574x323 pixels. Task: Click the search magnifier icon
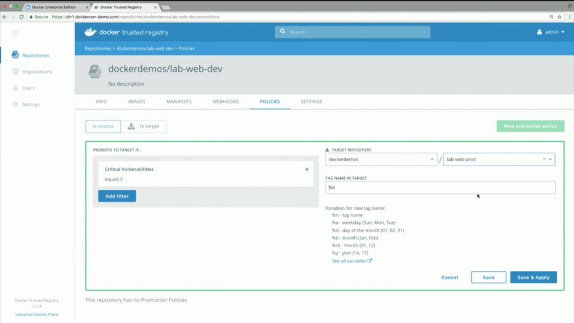[x=283, y=31]
